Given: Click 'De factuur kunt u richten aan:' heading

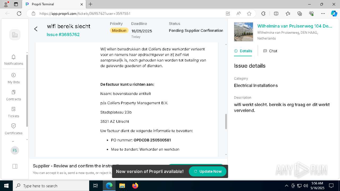Looking at the screenshot, I should pos(127,84).
